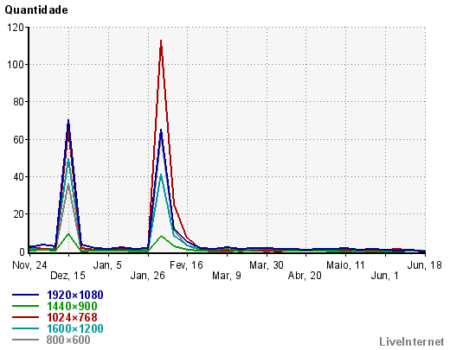Click the Fev, 16 axis label
This screenshot has height=350, width=450.
click(x=186, y=265)
